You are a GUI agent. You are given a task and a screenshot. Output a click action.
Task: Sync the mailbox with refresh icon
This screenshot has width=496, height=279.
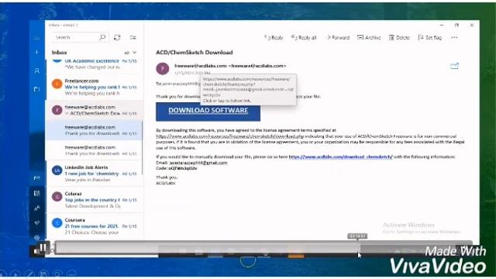click(x=117, y=37)
